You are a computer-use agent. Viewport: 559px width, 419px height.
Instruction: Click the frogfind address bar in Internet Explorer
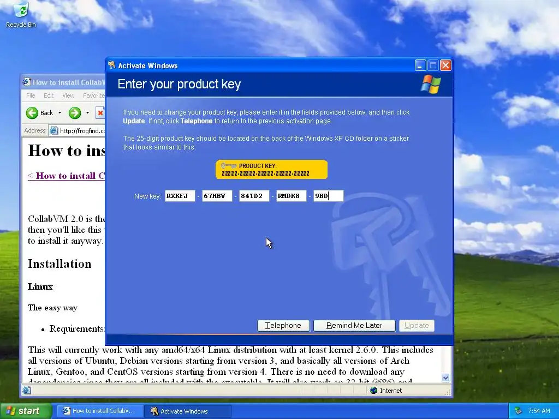click(77, 131)
